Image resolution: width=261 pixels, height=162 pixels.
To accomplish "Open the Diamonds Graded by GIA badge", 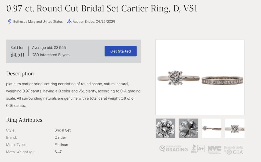I will coord(233,150).
